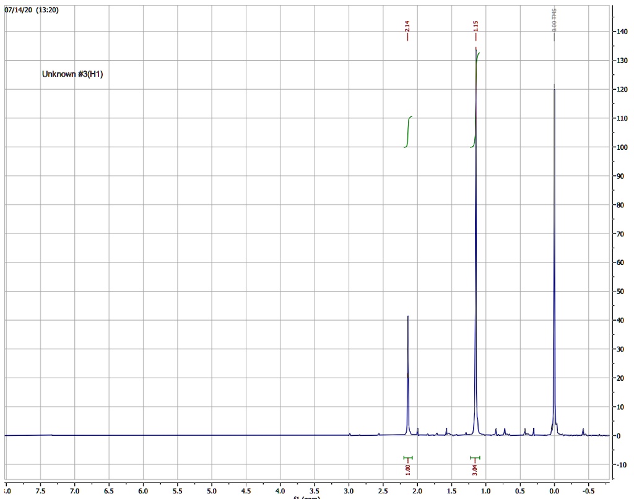Image resolution: width=634 pixels, height=499 pixels.
Task: Select the 2.14 ppm peak label
Action: [x=408, y=27]
